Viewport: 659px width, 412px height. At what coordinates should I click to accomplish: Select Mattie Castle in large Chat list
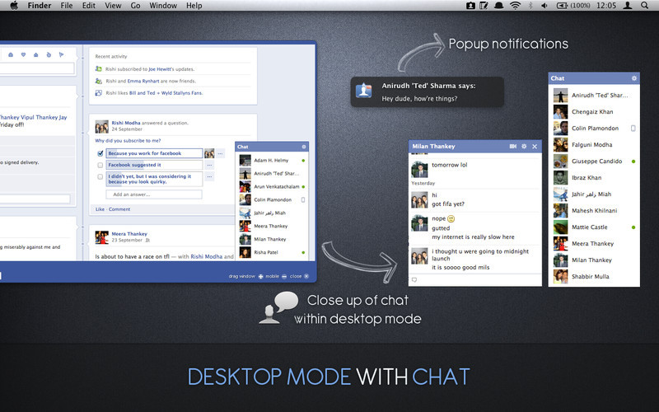tap(594, 227)
